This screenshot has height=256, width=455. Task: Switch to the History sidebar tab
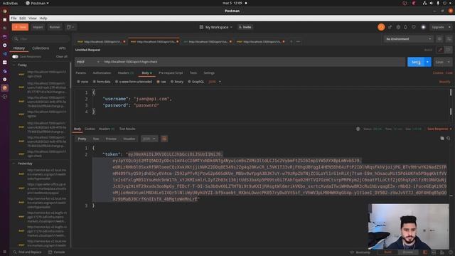click(19, 48)
